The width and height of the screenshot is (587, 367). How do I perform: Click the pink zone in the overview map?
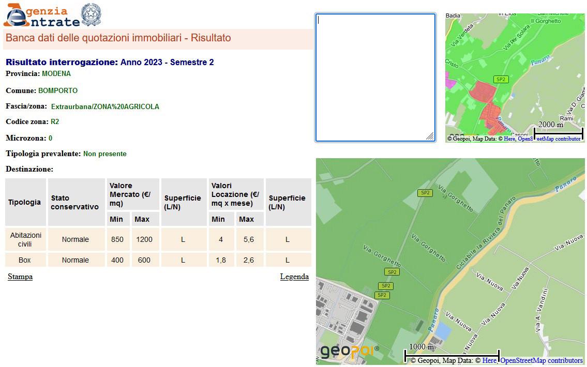449,82
